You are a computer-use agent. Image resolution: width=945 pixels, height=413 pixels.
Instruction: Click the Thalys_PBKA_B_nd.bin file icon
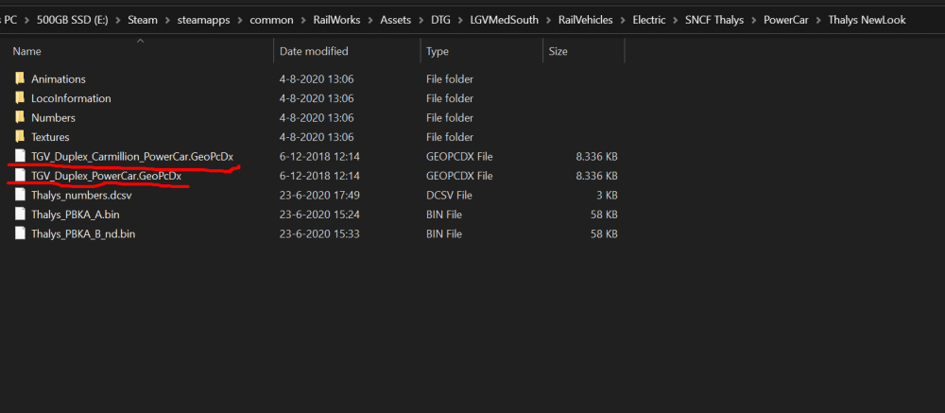click(x=20, y=233)
